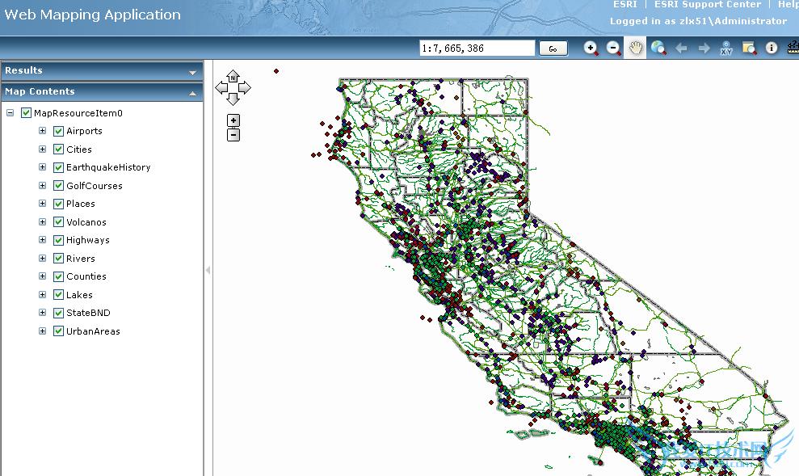Hide the Volcanos layer
Screen dimensions: 799x476
click(x=59, y=222)
